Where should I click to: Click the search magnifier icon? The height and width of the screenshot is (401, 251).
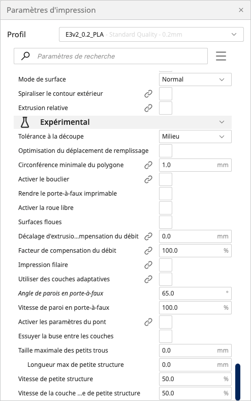(x=25, y=56)
